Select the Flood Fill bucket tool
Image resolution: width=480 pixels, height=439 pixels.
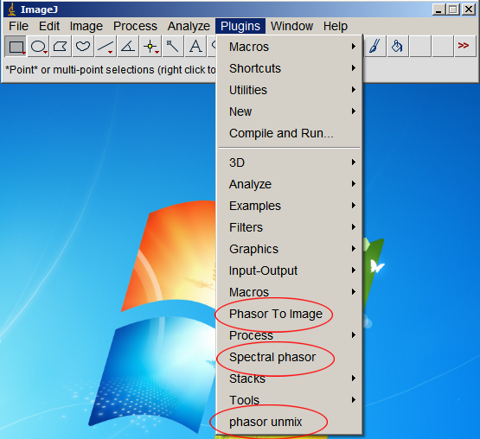point(398,46)
